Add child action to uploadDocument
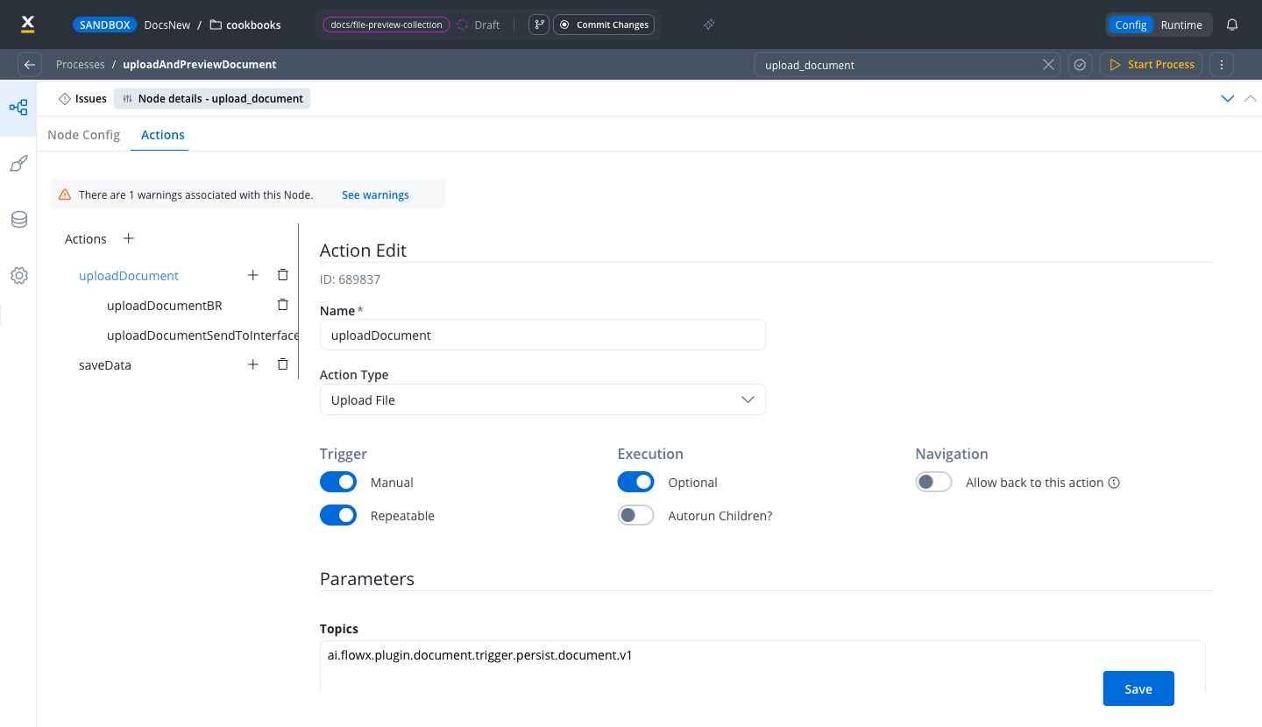Image resolution: width=1262 pixels, height=727 pixels. coord(253,275)
